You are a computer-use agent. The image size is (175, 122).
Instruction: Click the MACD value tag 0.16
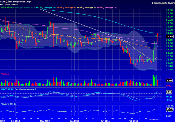[x=169, y=92]
